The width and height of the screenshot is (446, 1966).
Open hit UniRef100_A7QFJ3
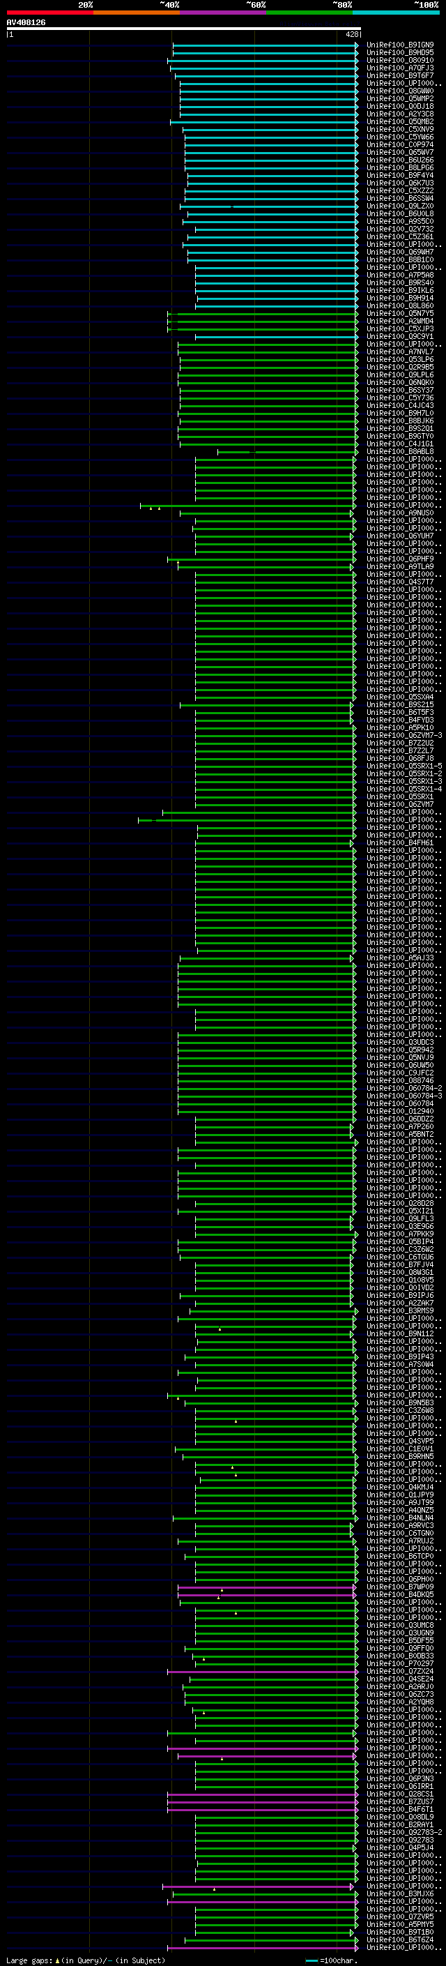tap(400, 68)
